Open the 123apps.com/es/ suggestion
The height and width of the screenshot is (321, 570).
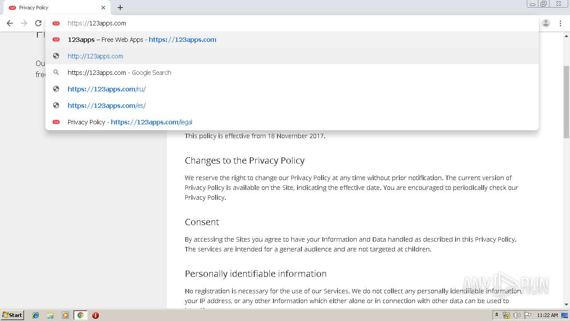tap(106, 106)
